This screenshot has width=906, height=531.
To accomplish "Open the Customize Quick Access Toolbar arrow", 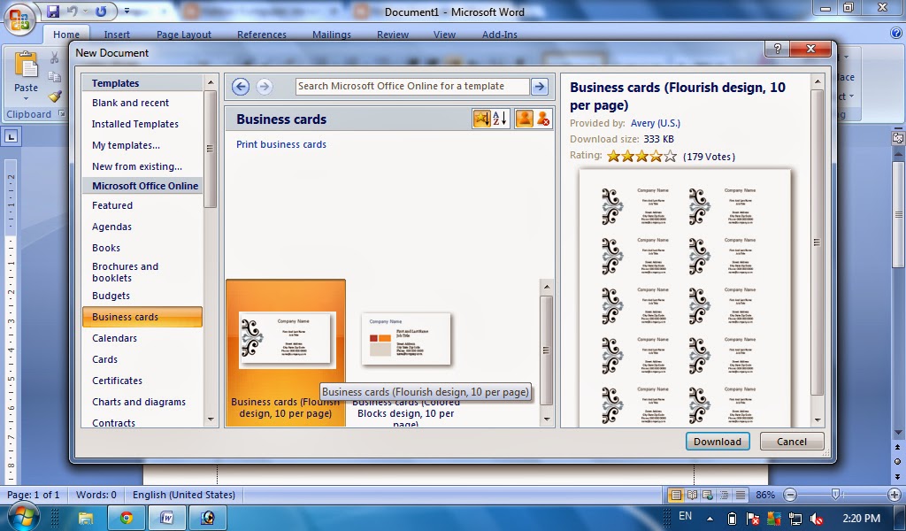I will (127, 11).
